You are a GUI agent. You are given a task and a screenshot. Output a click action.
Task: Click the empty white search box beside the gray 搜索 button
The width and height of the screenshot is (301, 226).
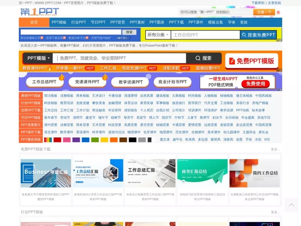71,32
